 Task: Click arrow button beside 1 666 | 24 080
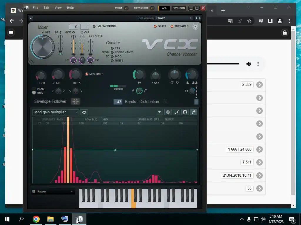260,149
